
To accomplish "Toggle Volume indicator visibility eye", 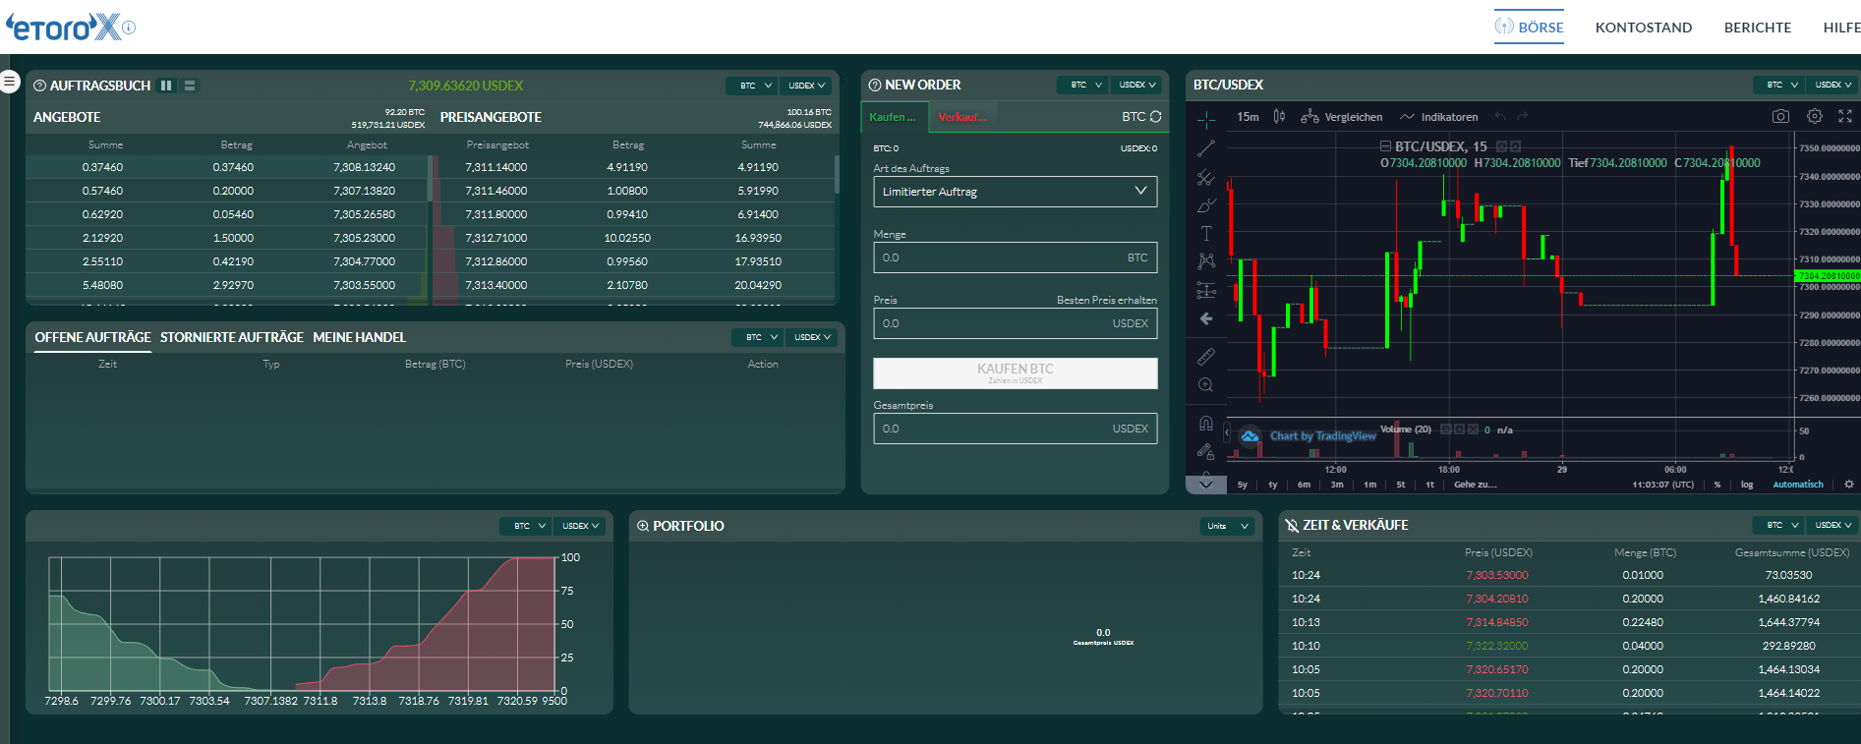I will pos(1445,429).
